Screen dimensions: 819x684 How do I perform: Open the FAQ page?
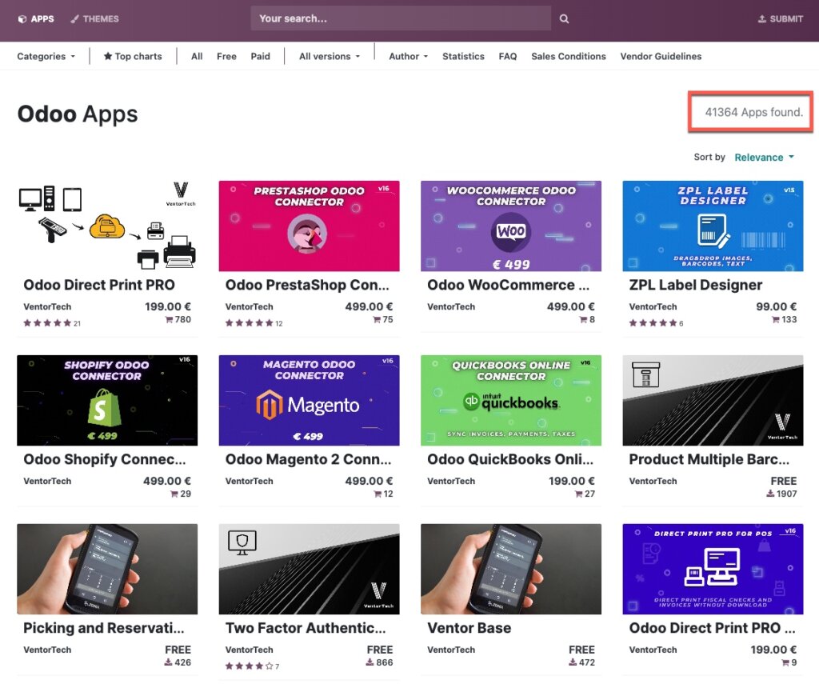[508, 57]
